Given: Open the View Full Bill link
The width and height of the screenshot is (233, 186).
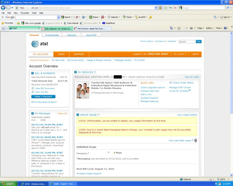Looking at the screenshot, I should tap(41, 92).
